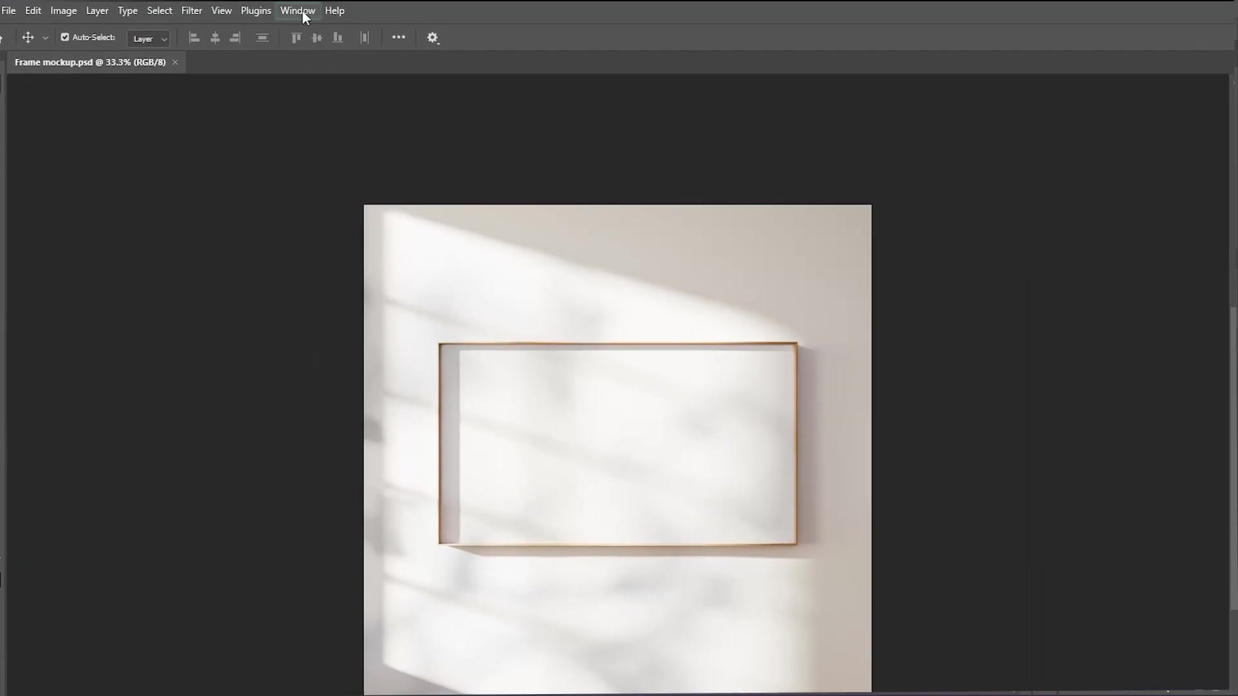Disable the Auto-Select checkbox
Image resolution: width=1238 pixels, height=696 pixels.
click(x=64, y=37)
